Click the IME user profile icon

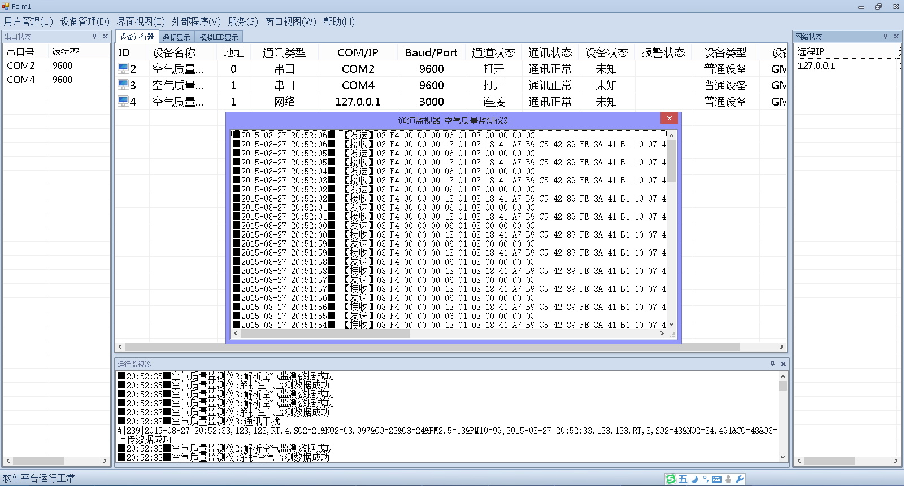pos(728,479)
